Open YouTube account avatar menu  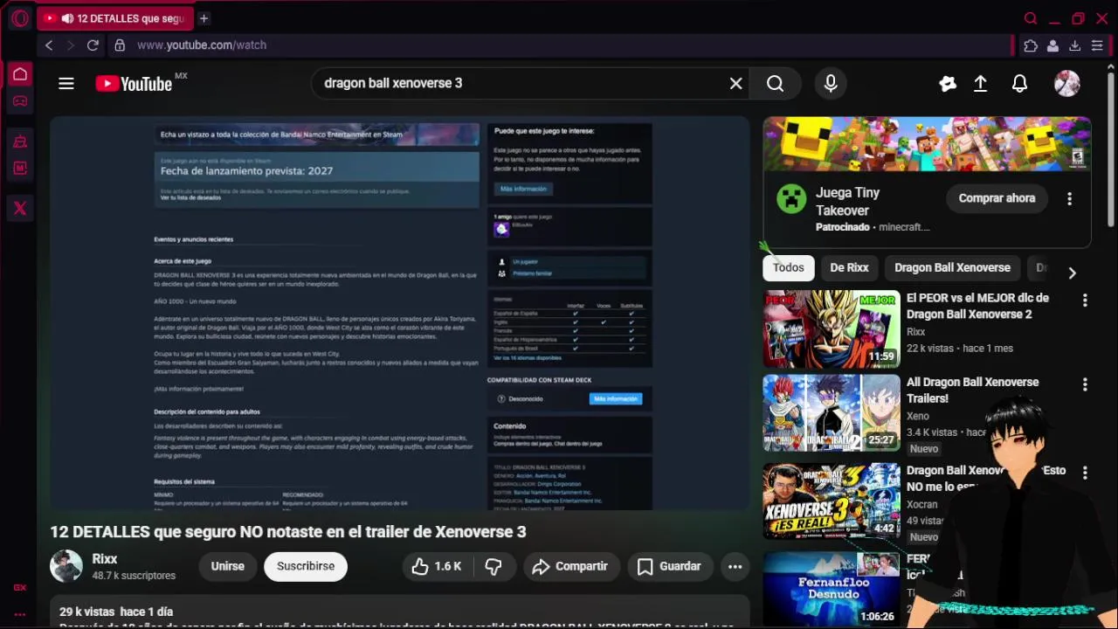tap(1066, 84)
